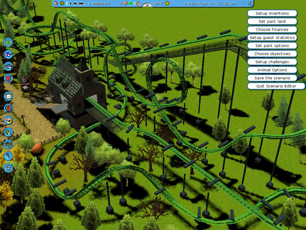Select the green coaster vertical loop
This screenshot has height=230, width=306.
166,82
